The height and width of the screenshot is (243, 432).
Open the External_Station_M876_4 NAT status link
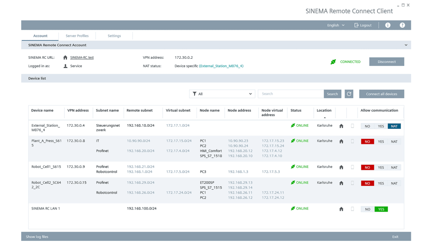click(x=221, y=66)
